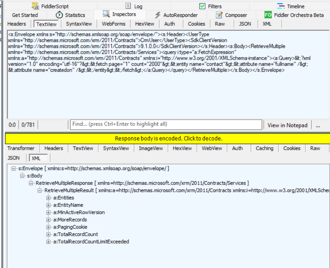The image size is (330, 268).
Task: Click the Inspectors magnifier icon
Action: 106,14
